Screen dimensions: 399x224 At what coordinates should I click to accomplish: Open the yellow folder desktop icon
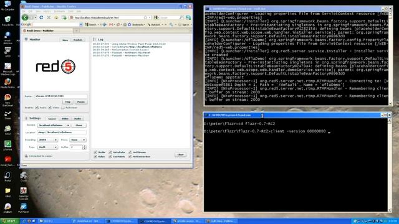7,192
